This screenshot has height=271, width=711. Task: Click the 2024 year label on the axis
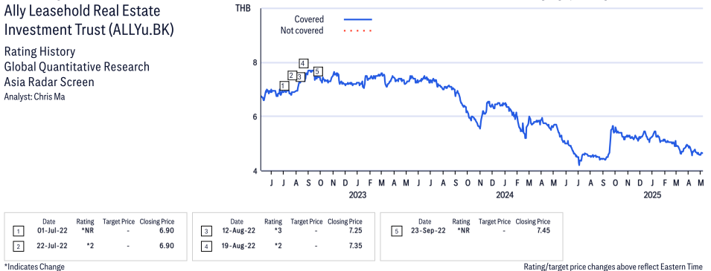(505, 195)
